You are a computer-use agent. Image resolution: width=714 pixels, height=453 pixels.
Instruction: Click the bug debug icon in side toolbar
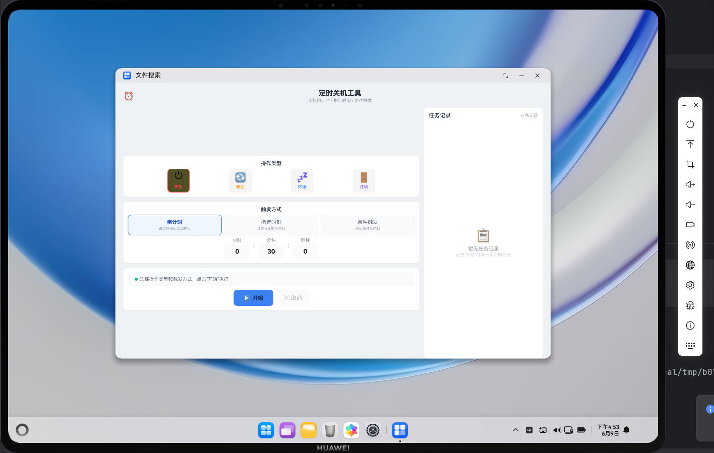pyautogui.click(x=690, y=305)
